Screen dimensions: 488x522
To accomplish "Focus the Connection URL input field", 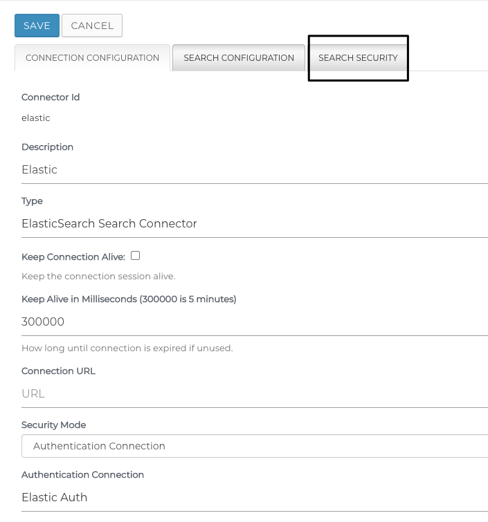I will click(255, 394).
